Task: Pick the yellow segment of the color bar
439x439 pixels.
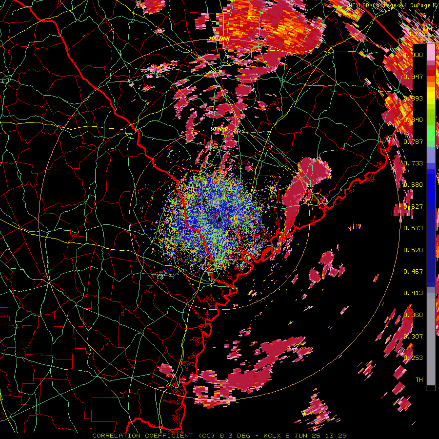Action: pyautogui.click(x=431, y=96)
